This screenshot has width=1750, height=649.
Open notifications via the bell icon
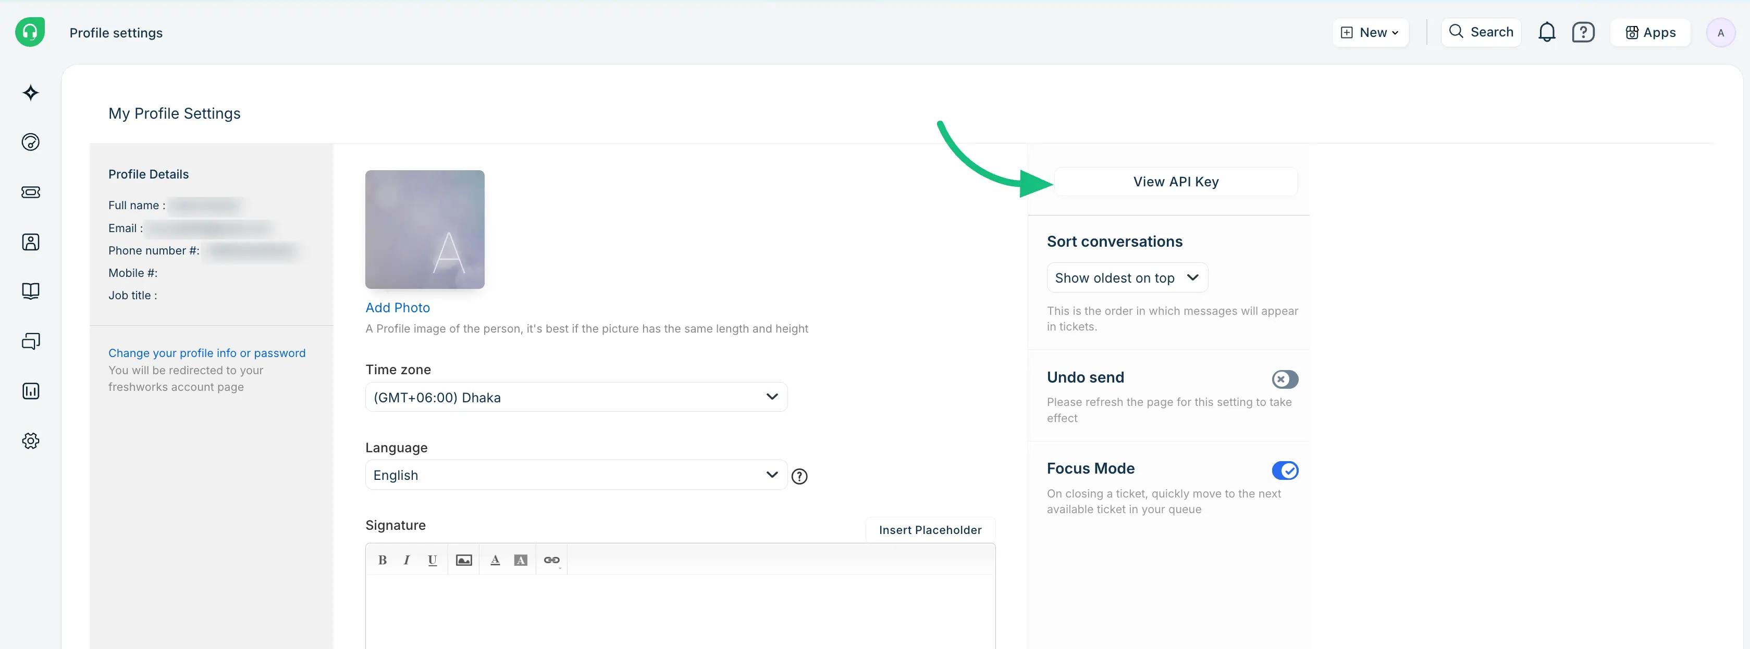click(x=1547, y=32)
